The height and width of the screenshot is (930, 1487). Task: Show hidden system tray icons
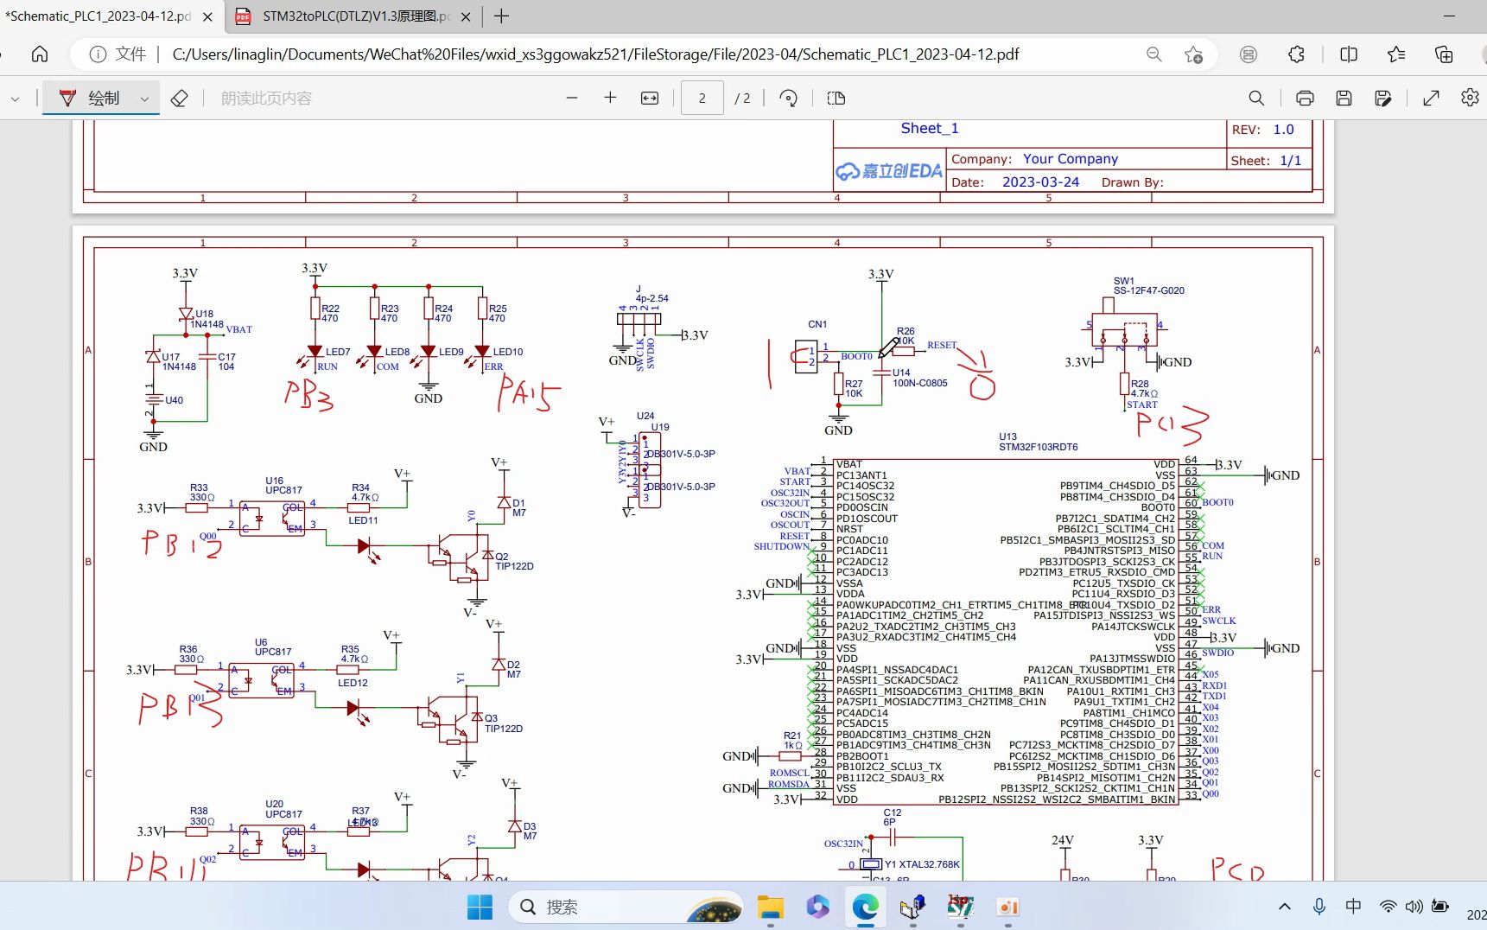(1285, 907)
